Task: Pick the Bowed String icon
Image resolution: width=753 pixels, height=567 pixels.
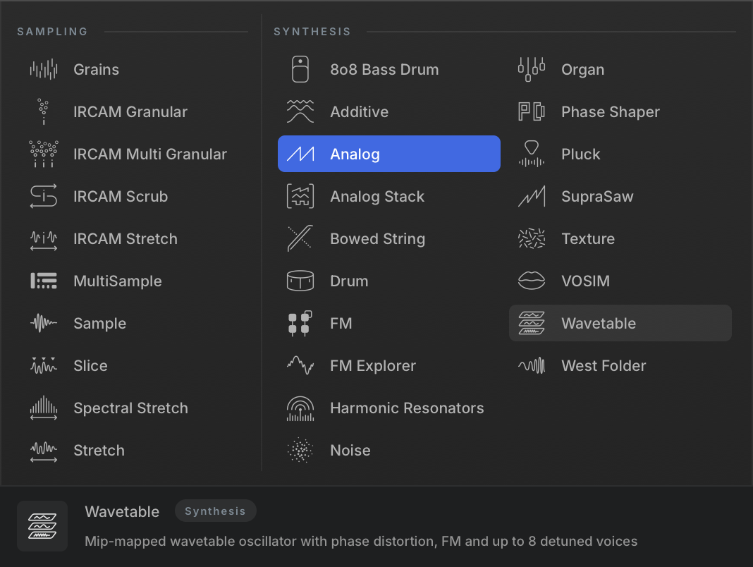Action: (x=300, y=238)
